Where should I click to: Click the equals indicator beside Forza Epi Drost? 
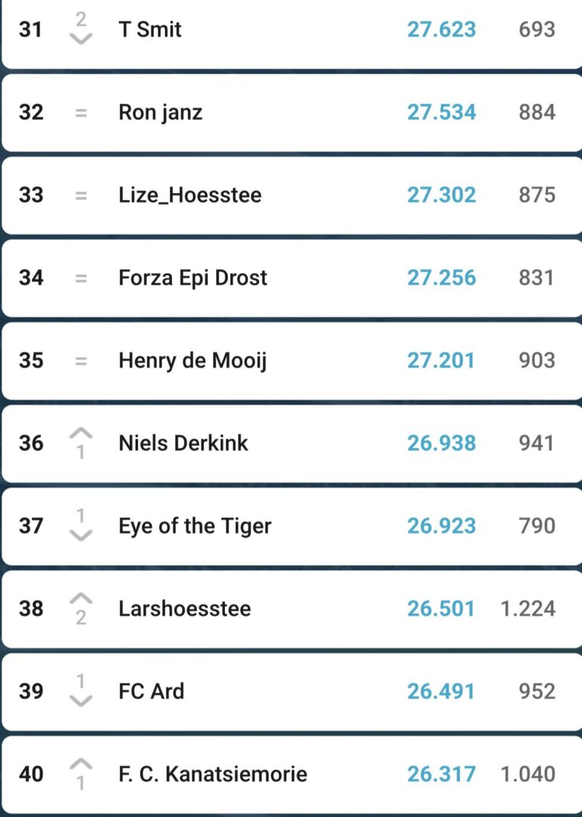pos(81,278)
